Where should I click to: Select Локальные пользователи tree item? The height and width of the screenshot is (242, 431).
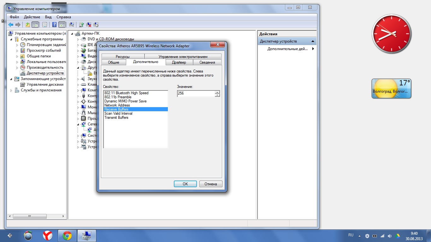coord(46,62)
